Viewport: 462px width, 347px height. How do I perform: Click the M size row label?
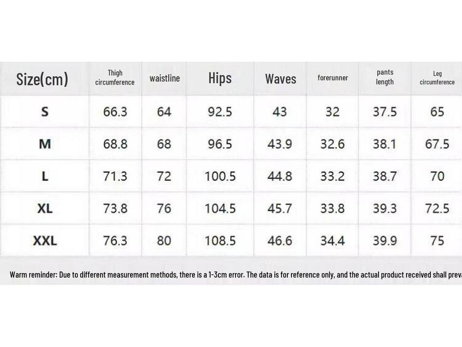(45, 144)
